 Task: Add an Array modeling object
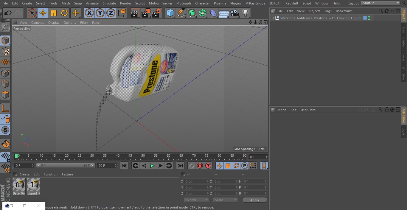[203, 13]
